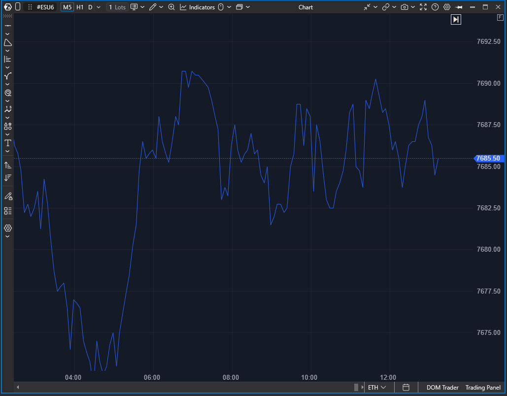The height and width of the screenshot is (396, 507).
Task: Toggle the pin window icon
Action: click(459, 7)
